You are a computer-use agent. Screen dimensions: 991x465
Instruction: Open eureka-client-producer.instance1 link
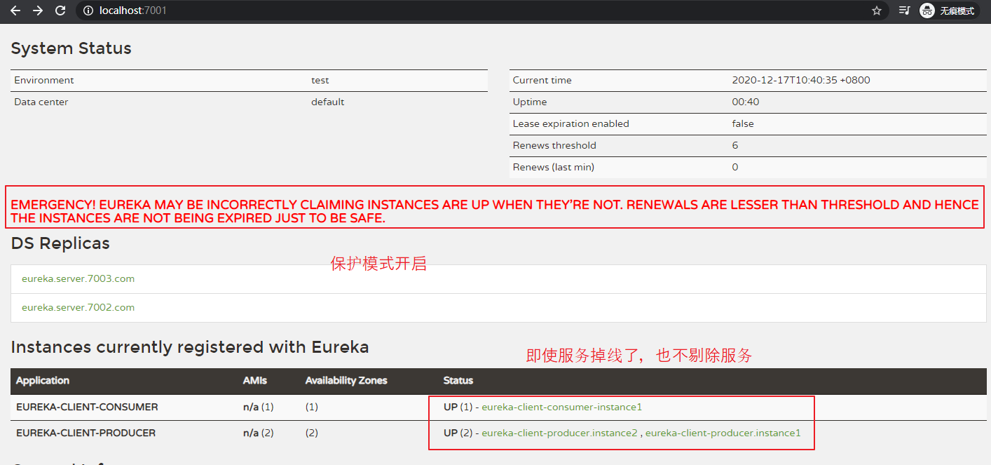click(x=723, y=433)
